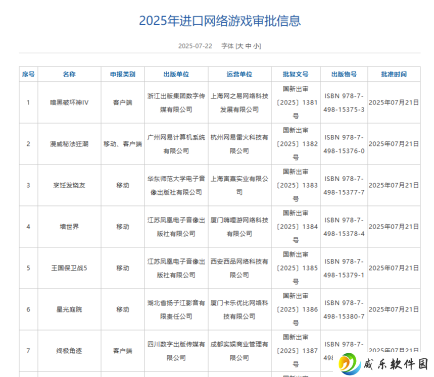434x377 pixels.
Task: Click publisher in 墟世界 row
Action: tap(176, 227)
